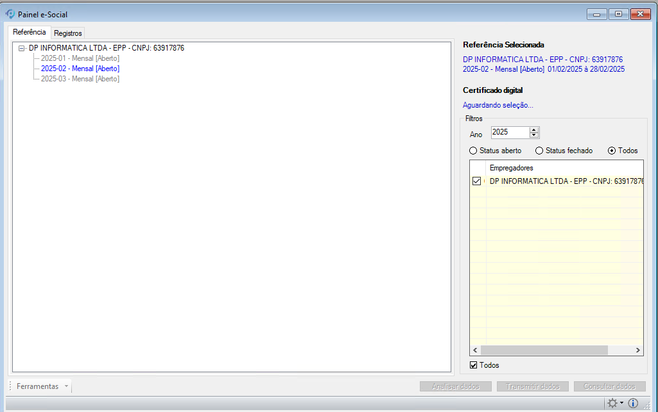Click the employer list scroll-right arrow
This screenshot has width=658, height=412.
[638, 350]
